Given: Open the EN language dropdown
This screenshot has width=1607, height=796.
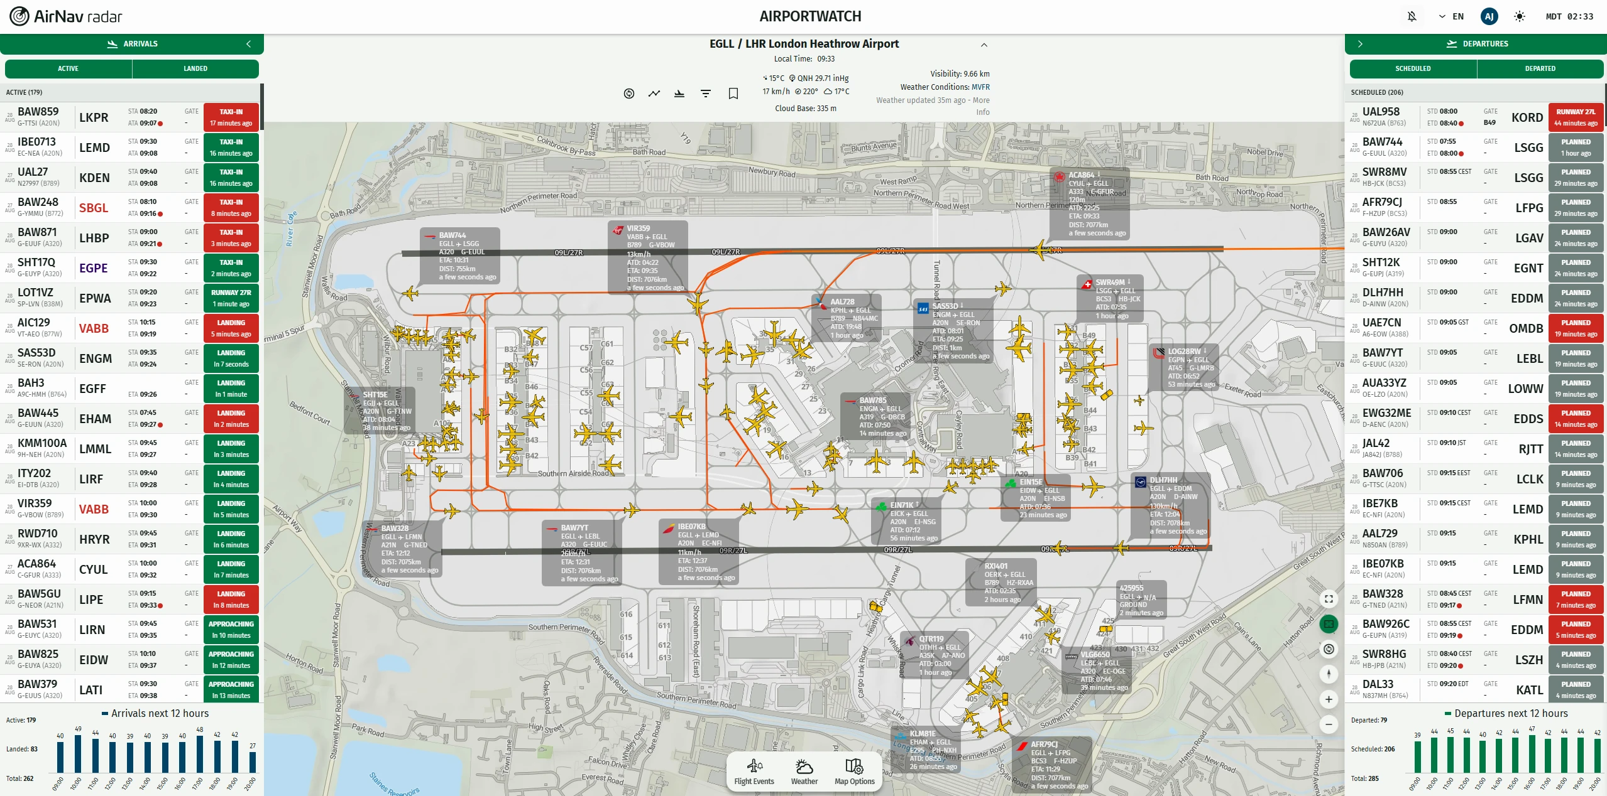Looking at the screenshot, I should pyautogui.click(x=1451, y=16).
